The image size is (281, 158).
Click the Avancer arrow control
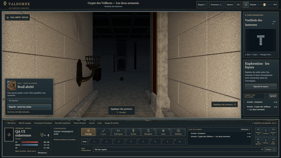(266, 131)
